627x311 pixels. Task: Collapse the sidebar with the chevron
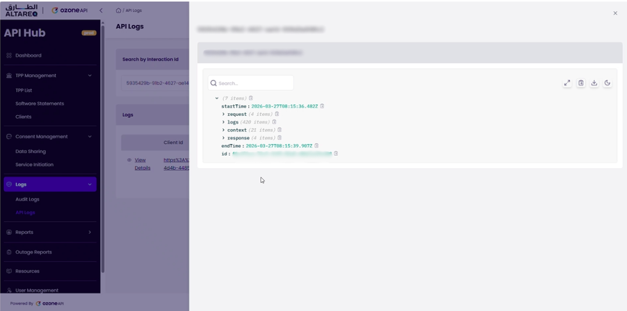coord(101,10)
